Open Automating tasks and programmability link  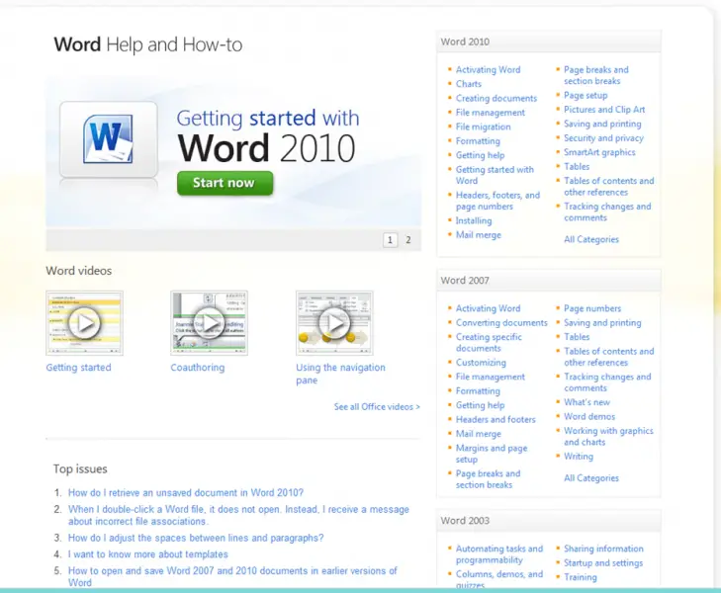coord(499,554)
